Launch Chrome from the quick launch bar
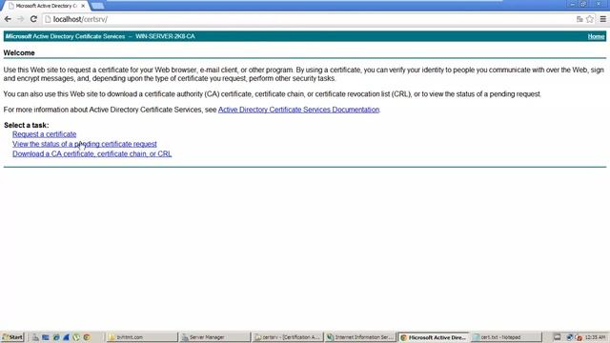Screen dimensions: 610x343 coord(87,337)
